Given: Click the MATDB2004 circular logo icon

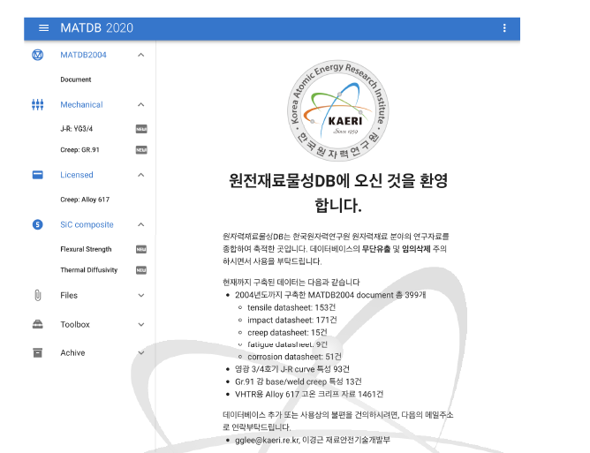Looking at the screenshot, I should [x=38, y=55].
